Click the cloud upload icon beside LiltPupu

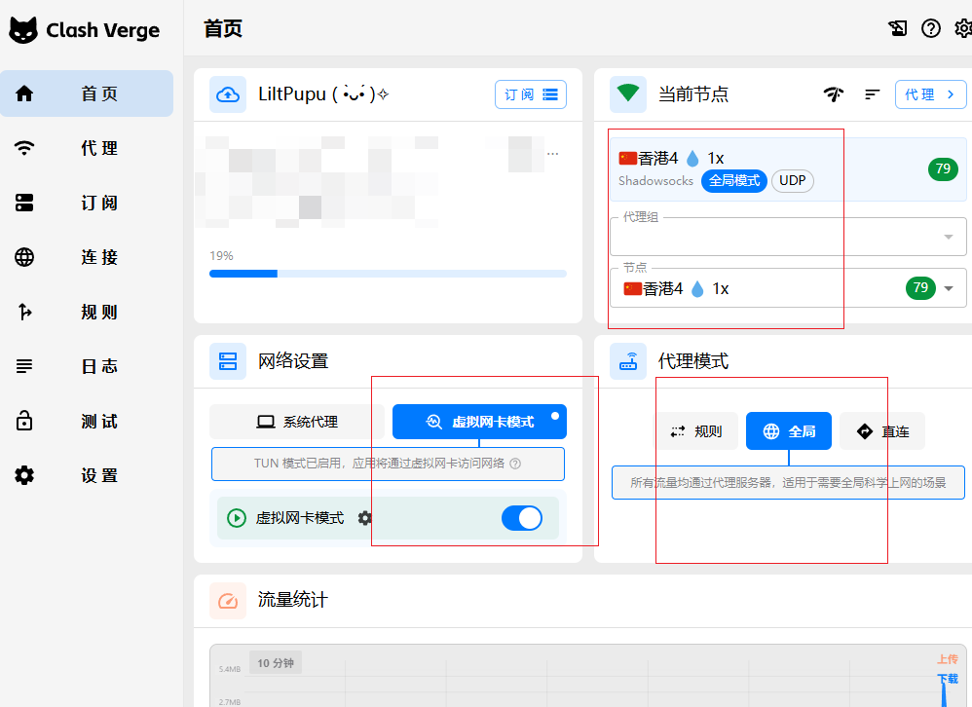(x=228, y=94)
